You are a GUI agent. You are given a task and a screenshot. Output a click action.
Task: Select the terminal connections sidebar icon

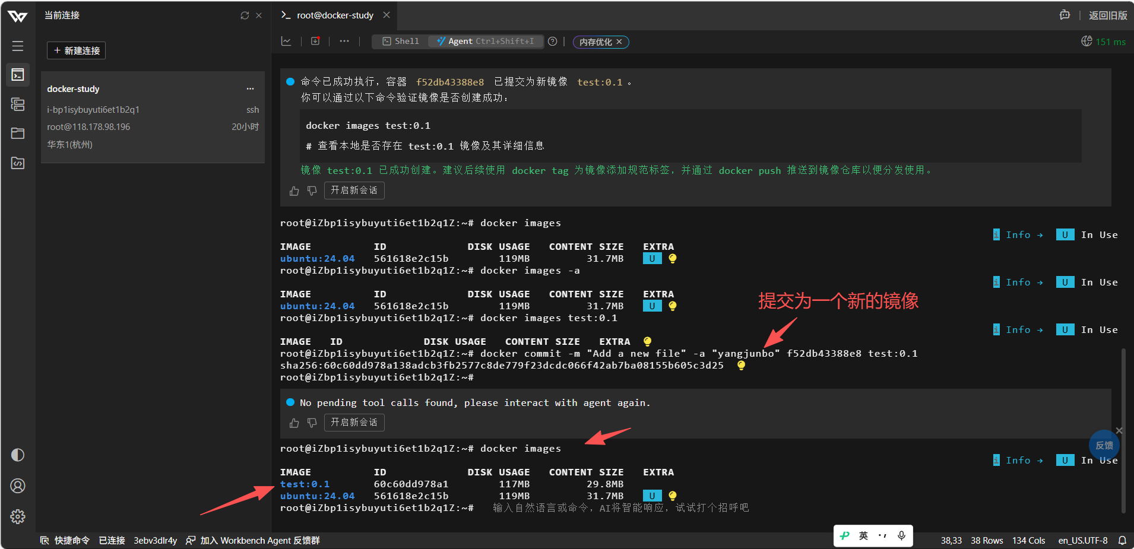18,75
